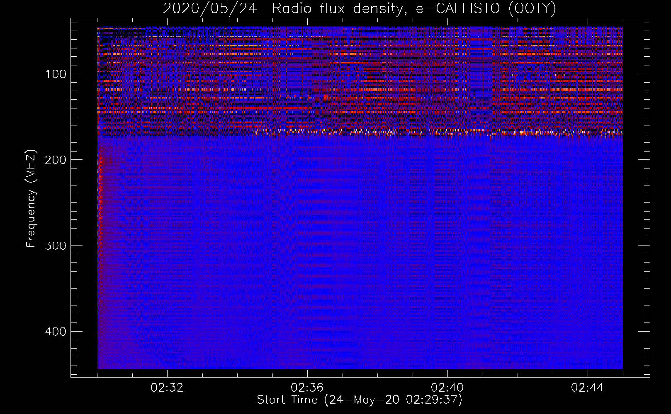The width and height of the screenshot is (671, 414).
Task: Click the 02:40 time tick label
Action: (x=447, y=388)
